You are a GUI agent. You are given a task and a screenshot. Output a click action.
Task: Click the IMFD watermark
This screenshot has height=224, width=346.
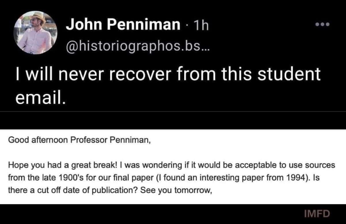(x=317, y=214)
